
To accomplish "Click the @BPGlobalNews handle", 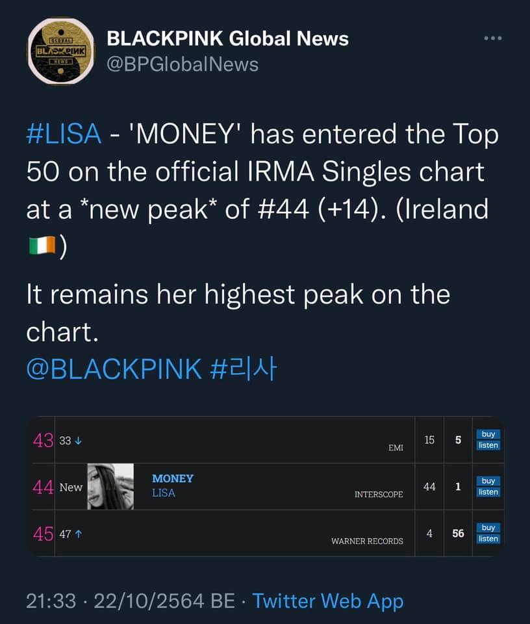I will click(183, 65).
